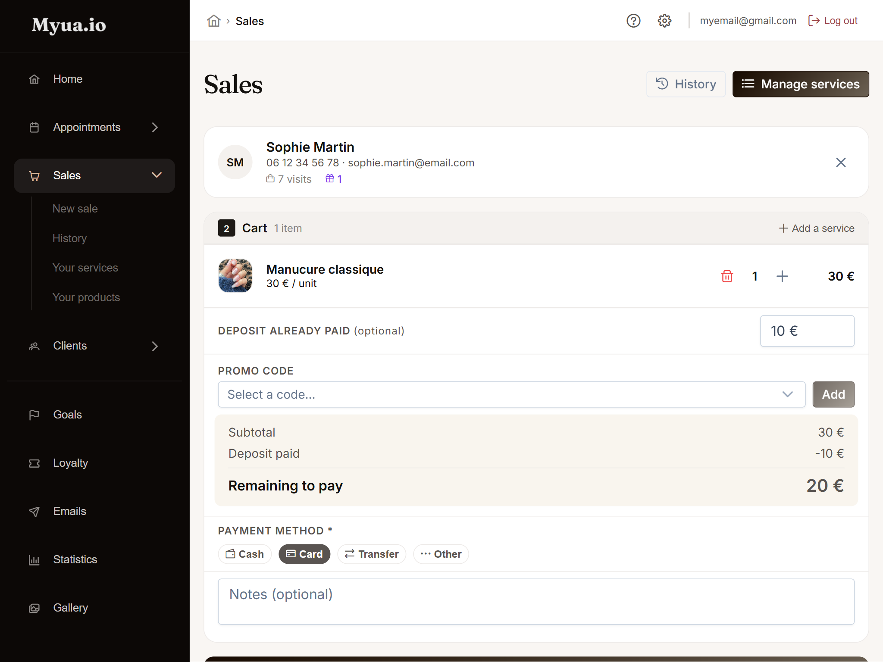Open settings gear icon

coord(664,21)
